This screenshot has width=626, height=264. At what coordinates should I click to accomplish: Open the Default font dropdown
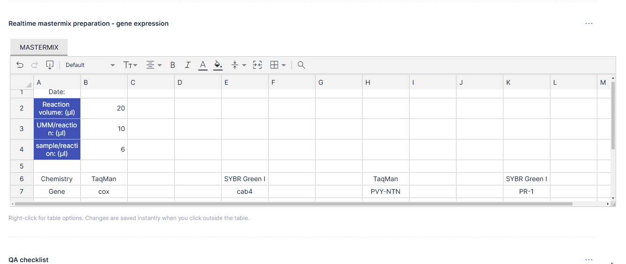pos(90,65)
